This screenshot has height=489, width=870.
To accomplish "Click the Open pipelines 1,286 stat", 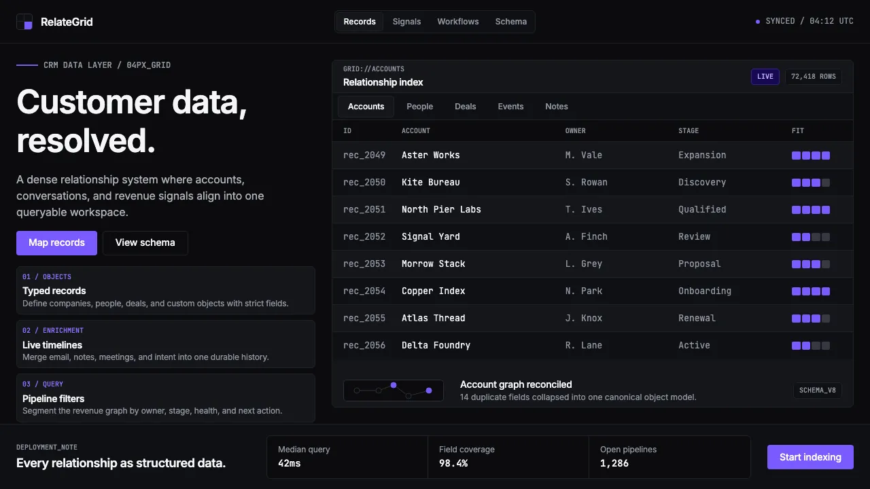I will [x=669, y=457].
